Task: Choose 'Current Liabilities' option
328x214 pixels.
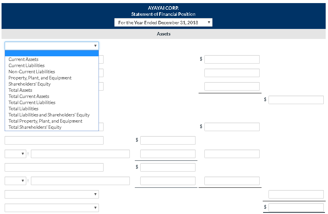Action: click(51, 66)
